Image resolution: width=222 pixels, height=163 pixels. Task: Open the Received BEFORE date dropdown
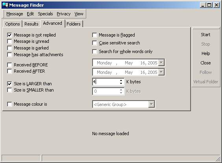[161, 62]
